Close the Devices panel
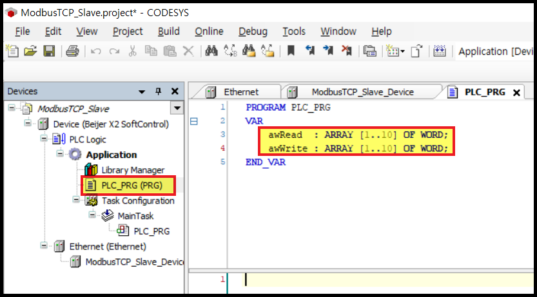 175,91
